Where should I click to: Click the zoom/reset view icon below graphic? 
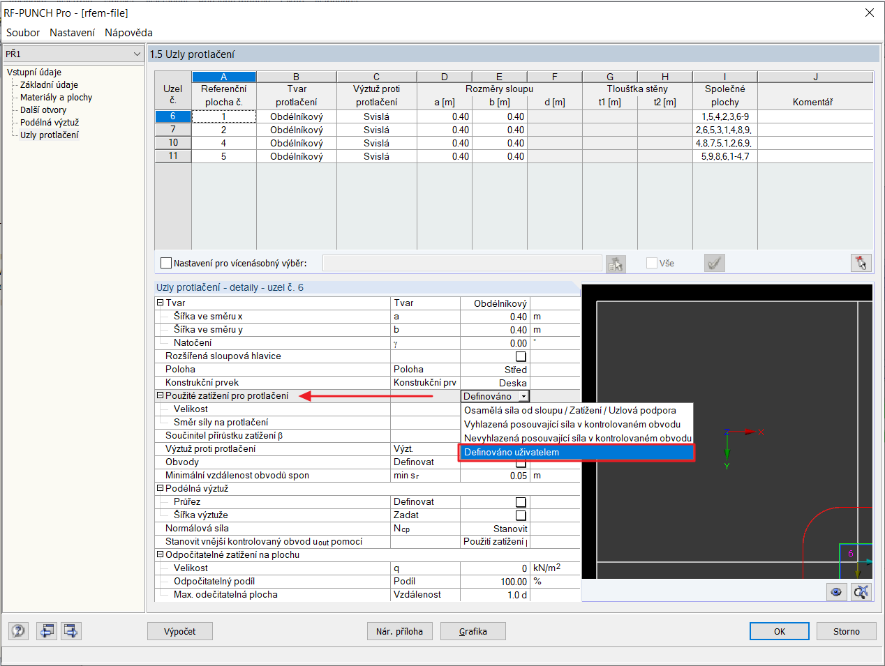coord(861,592)
